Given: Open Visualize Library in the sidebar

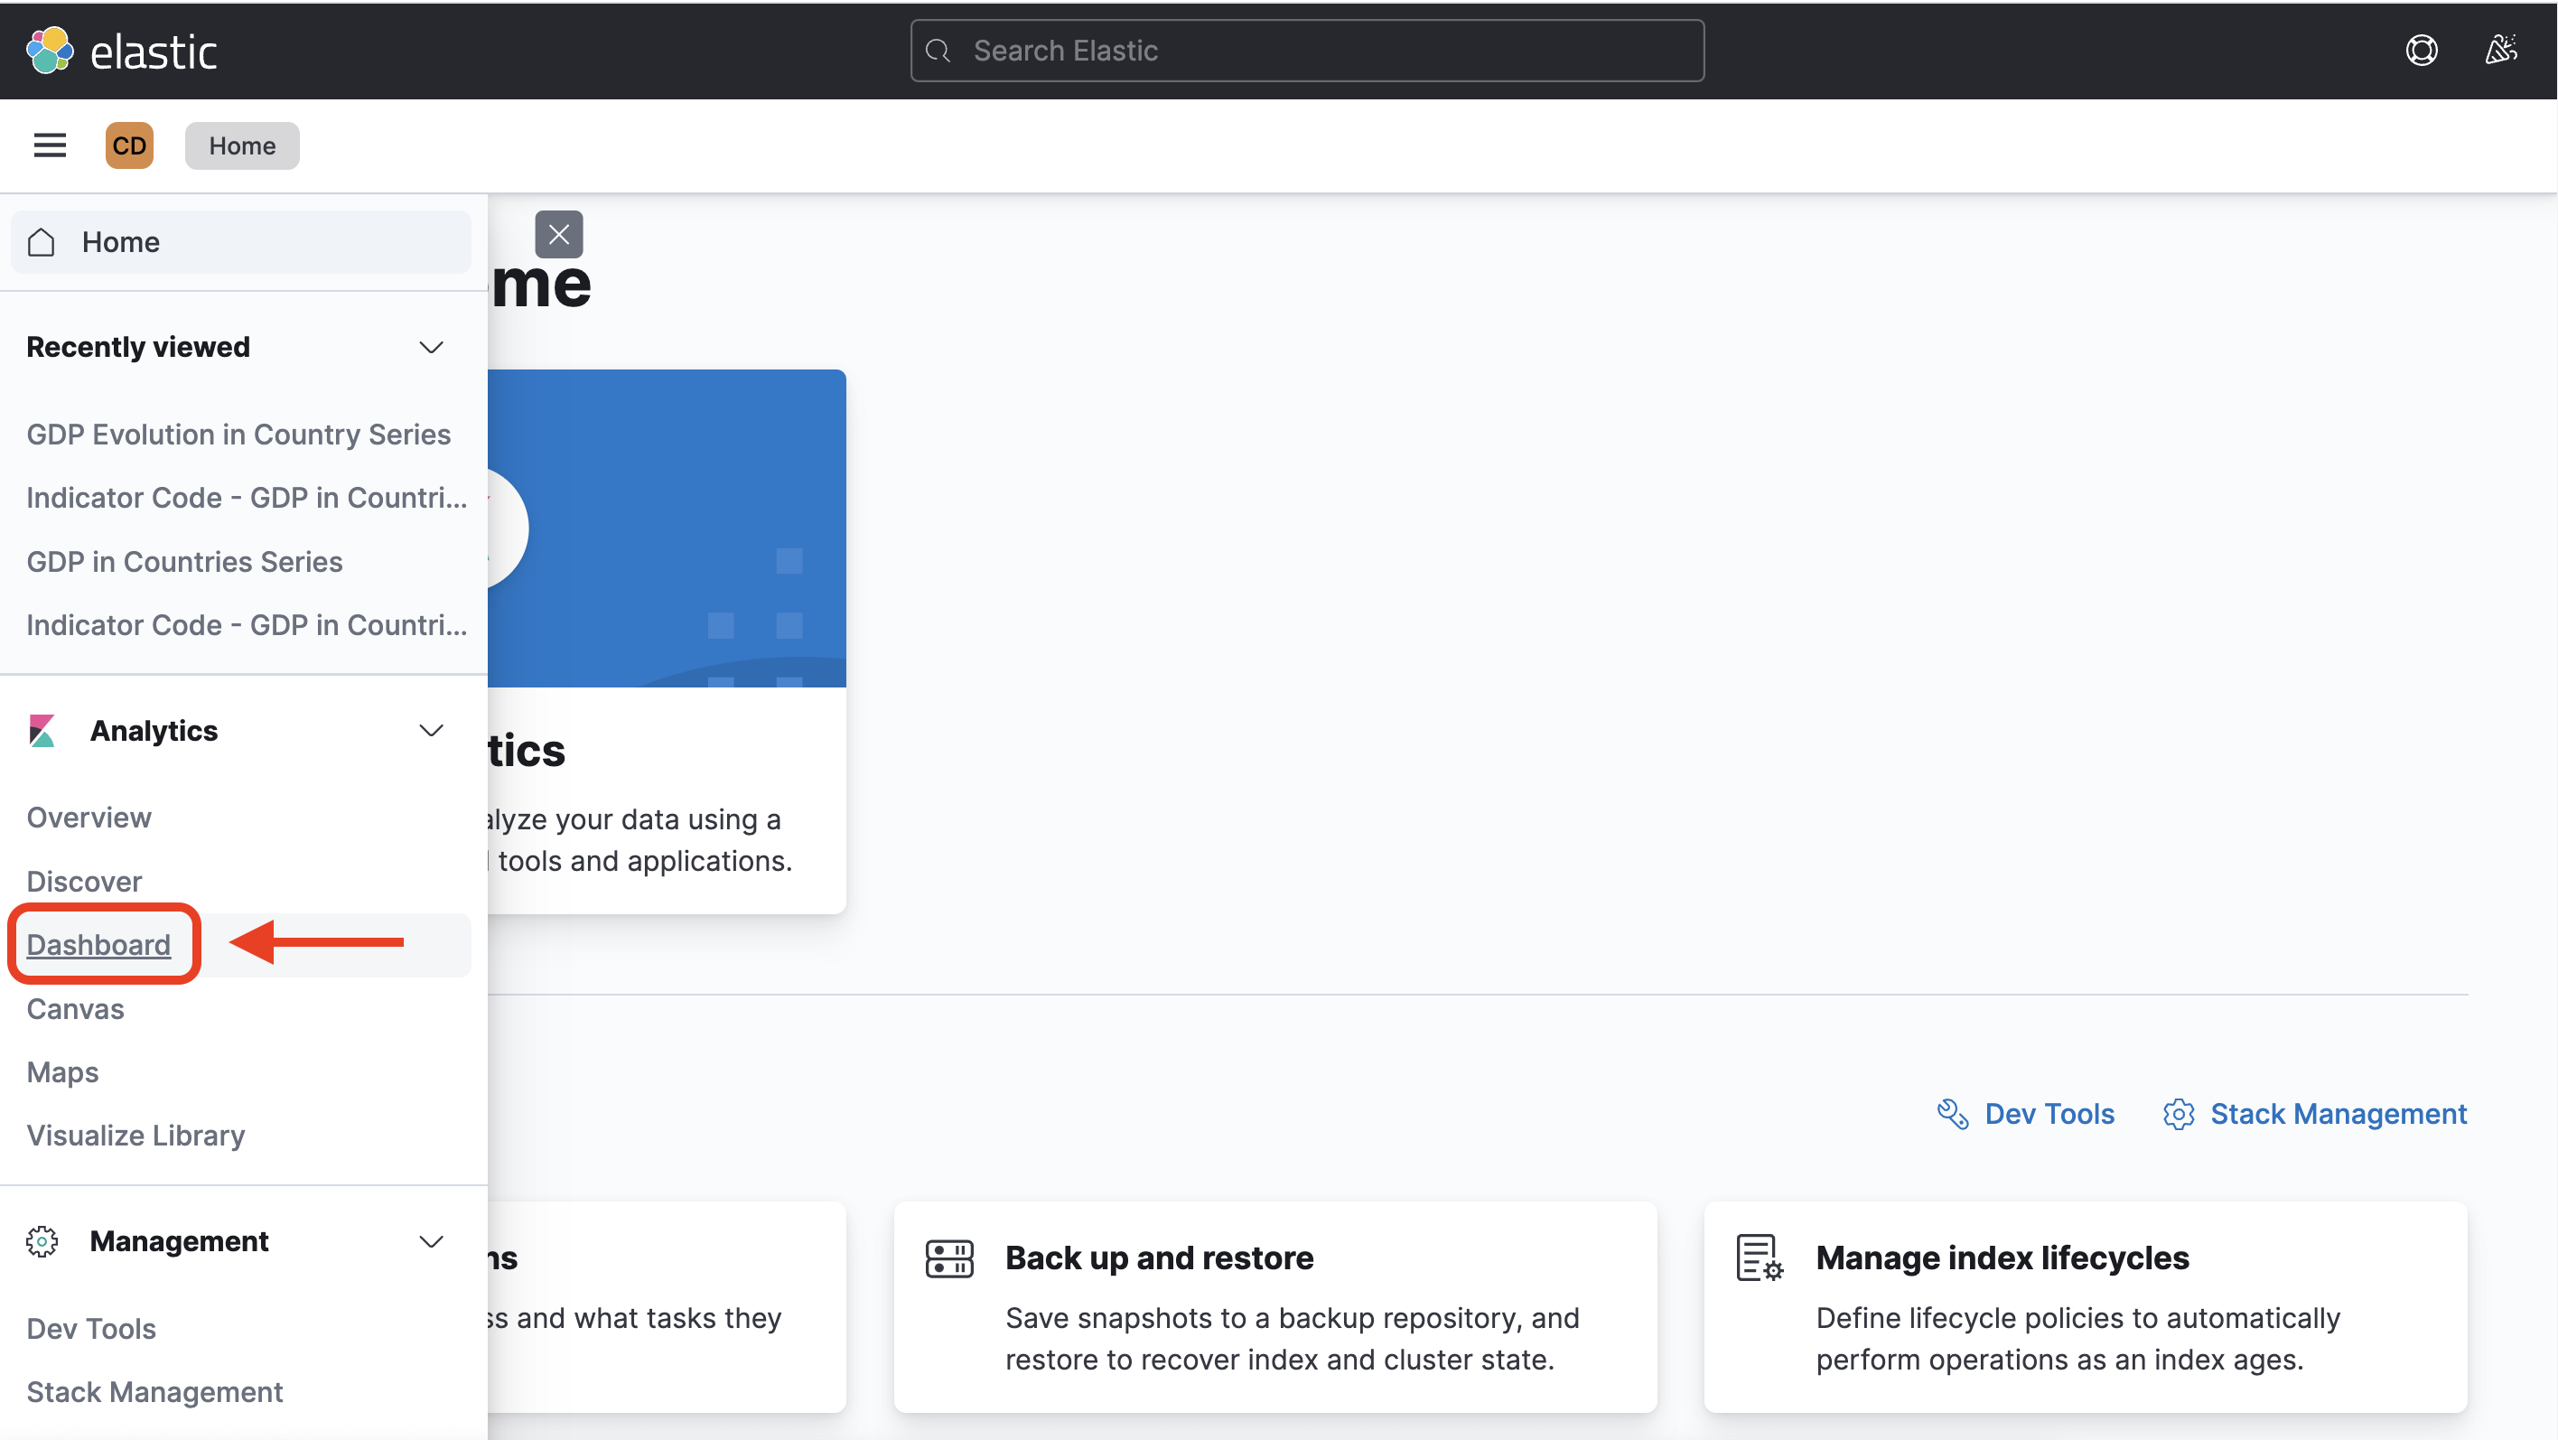Looking at the screenshot, I should 136,1136.
